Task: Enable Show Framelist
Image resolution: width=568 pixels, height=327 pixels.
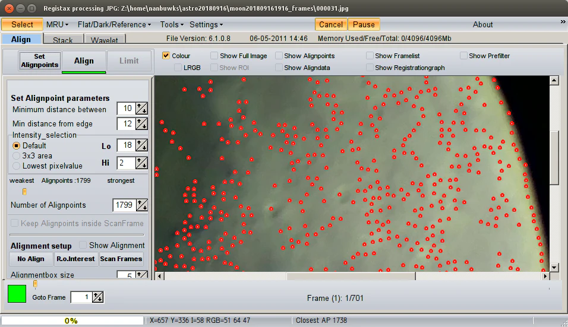Action: [370, 56]
